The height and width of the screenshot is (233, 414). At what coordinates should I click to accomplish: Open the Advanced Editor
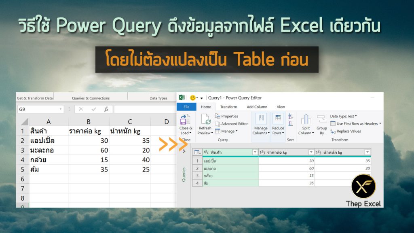click(232, 124)
